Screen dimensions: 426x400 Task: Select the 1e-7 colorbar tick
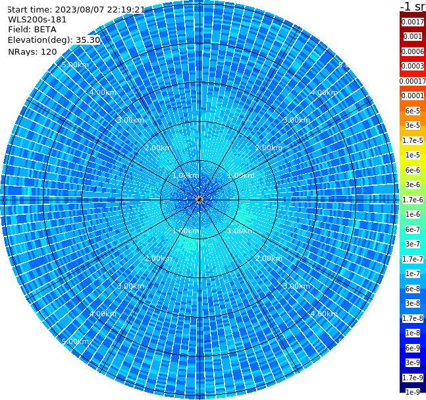413,273
